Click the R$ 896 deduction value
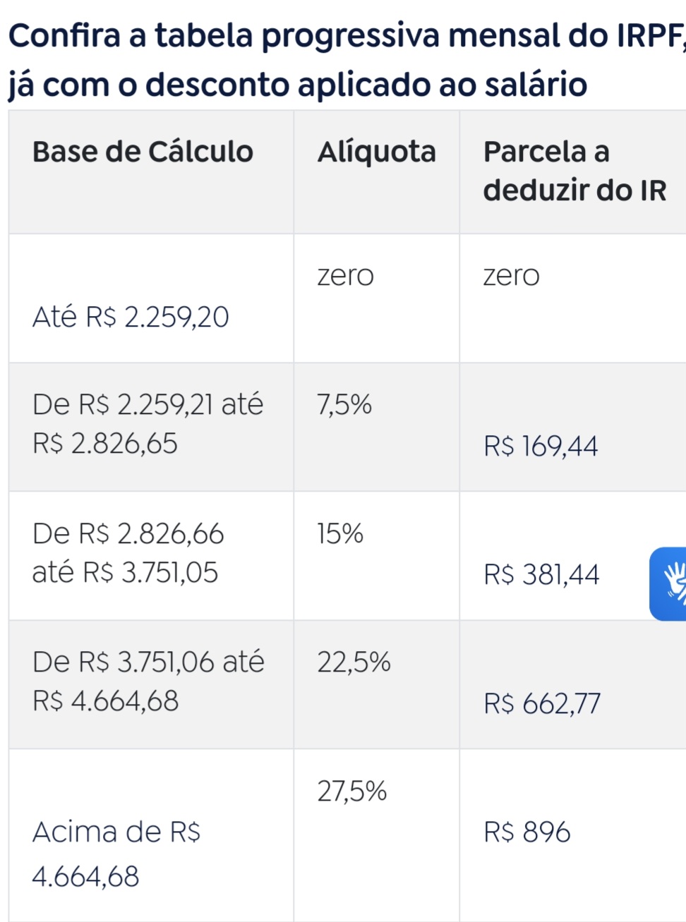686x922 pixels. click(526, 832)
